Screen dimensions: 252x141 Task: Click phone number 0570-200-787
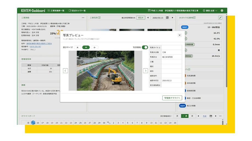[35, 47]
